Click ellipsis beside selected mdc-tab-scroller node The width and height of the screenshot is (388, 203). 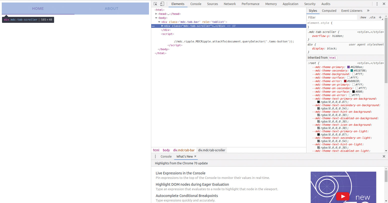(153, 26)
